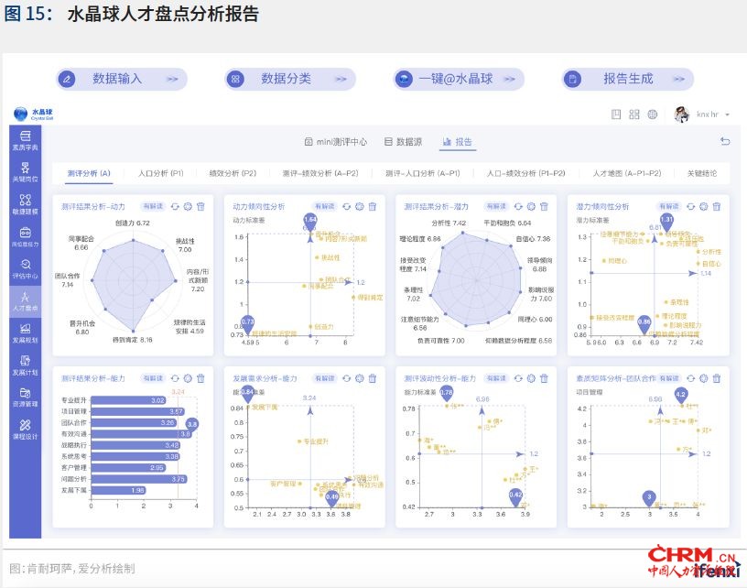Toggle 有解读 tag on 潜力倾向性分析 card
The width and height of the screenshot is (747, 588).
tap(667, 207)
